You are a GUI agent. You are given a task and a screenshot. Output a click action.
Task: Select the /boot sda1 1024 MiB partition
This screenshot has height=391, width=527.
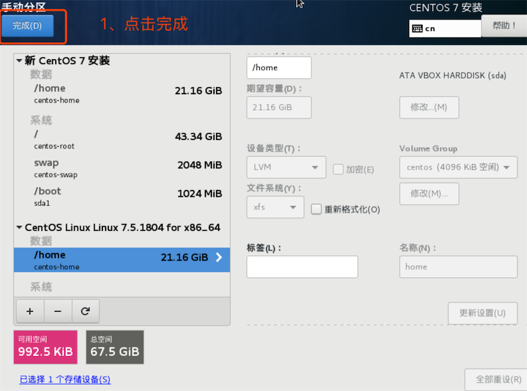(122, 197)
